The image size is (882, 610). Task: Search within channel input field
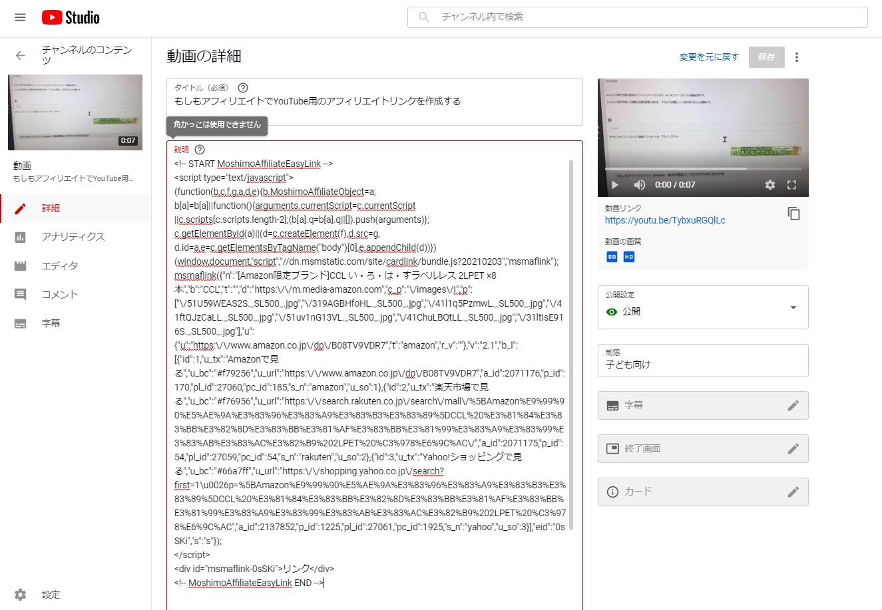click(637, 17)
